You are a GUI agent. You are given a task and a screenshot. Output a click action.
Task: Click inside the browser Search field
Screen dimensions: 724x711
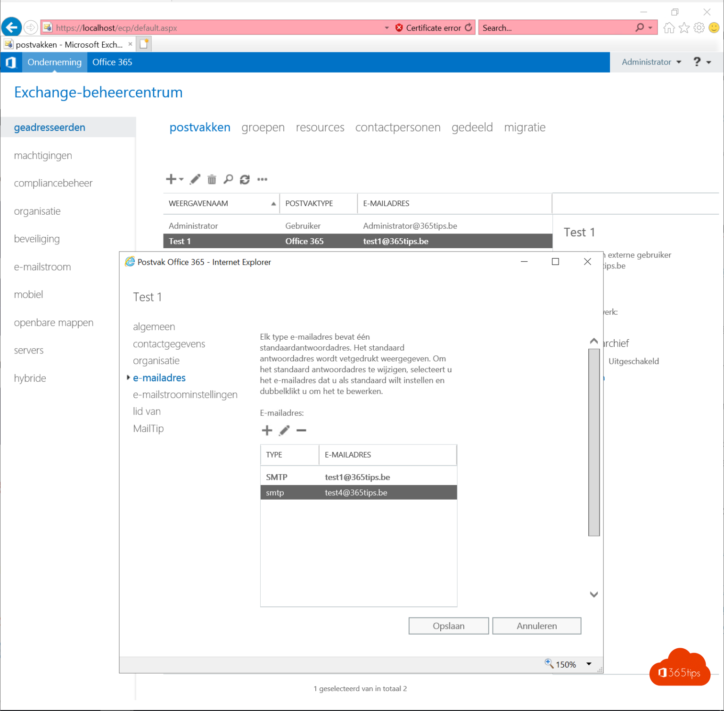542,28
